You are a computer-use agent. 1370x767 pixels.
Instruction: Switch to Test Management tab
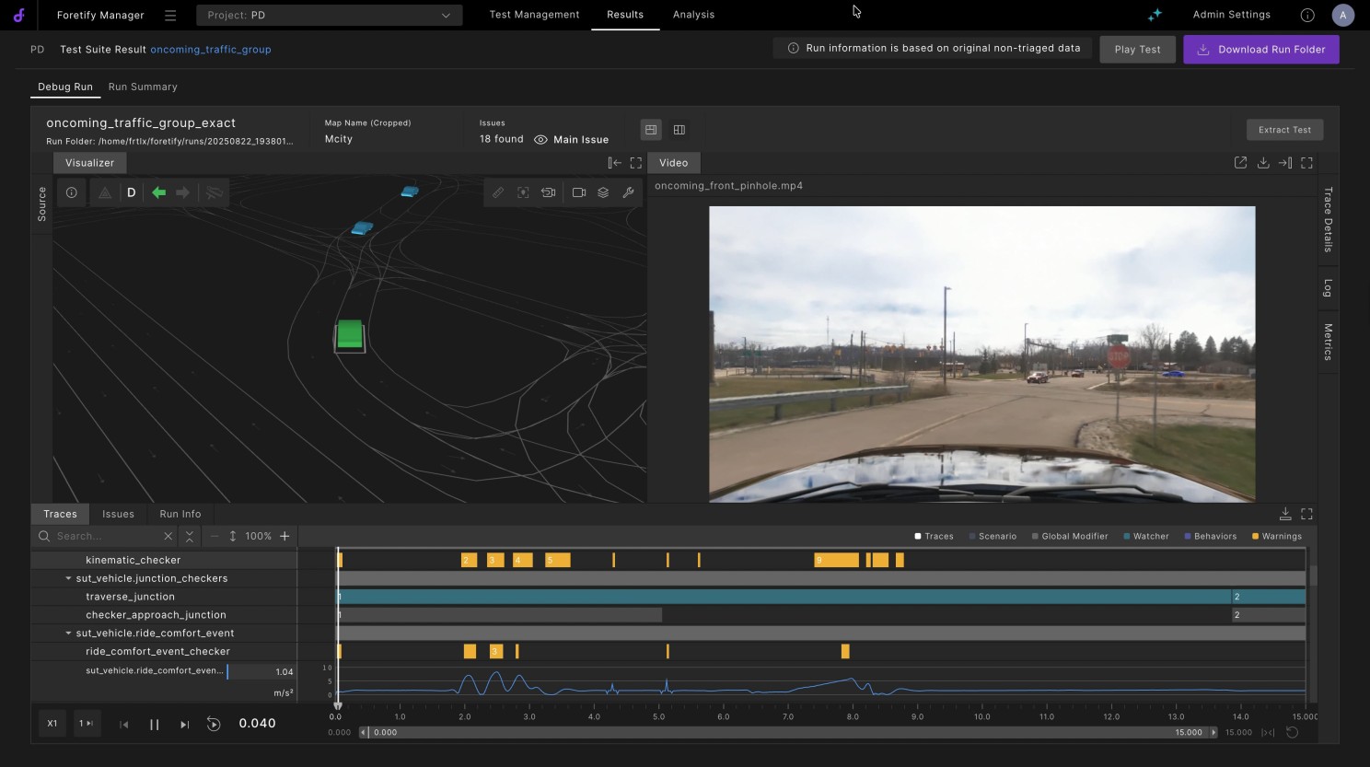point(534,15)
